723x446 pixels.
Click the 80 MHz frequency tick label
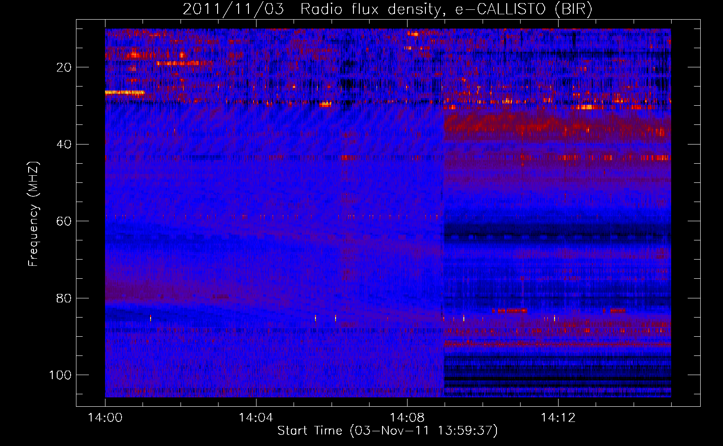(x=64, y=298)
